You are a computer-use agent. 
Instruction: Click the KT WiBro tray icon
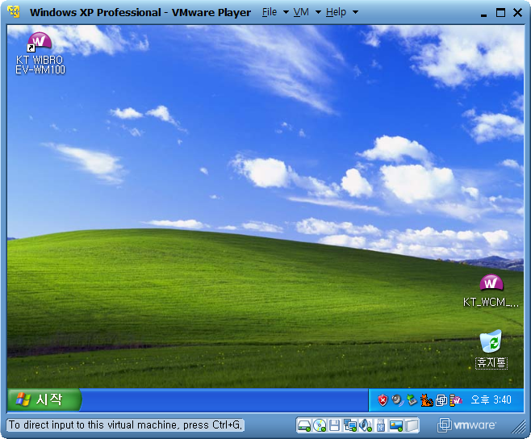pyautogui.click(x=456, y=400)
